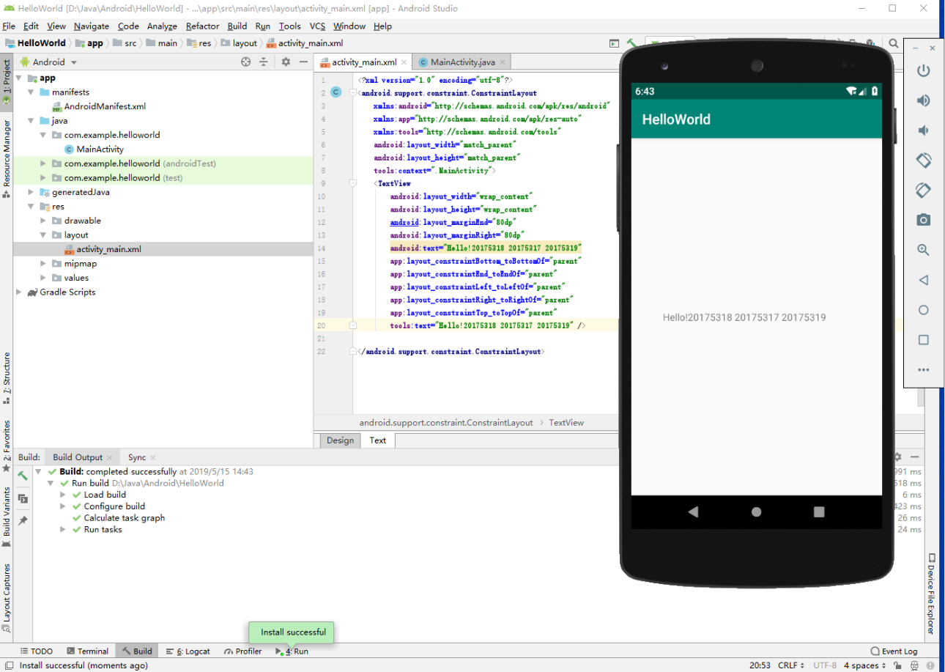Pin the Build tab with pin icon
The image size is (945, 672).
point(23,520)
